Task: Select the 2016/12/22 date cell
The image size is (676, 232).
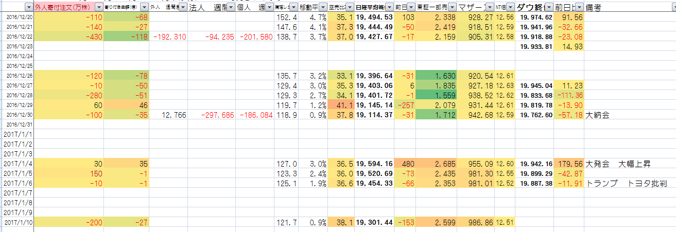Action: [16, 37]
